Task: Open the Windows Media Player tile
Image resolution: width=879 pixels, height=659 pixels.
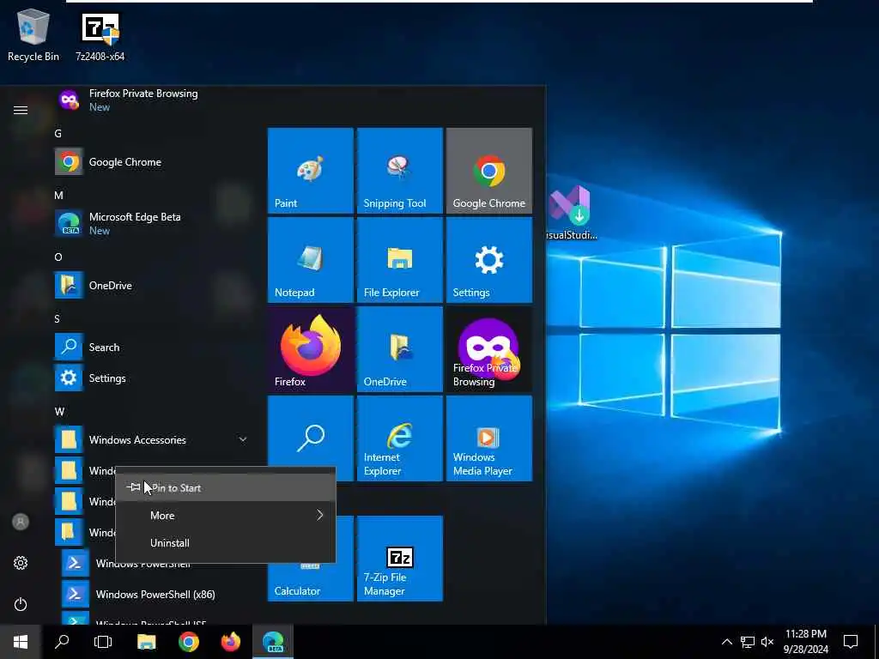Action: [488, 438]
